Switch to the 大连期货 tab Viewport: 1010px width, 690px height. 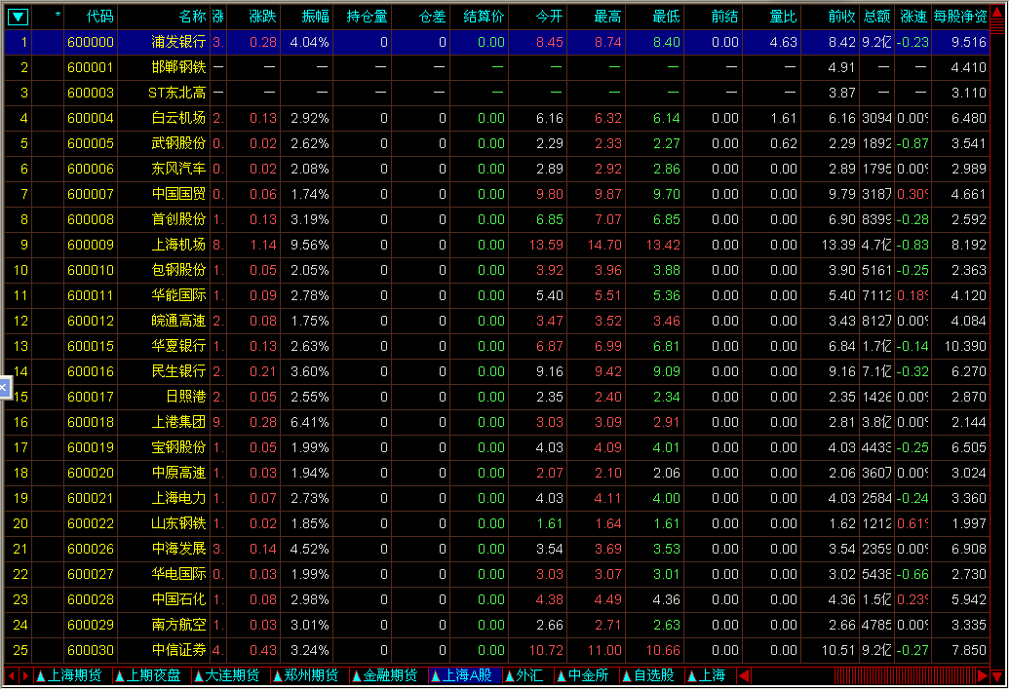point(227,675)
